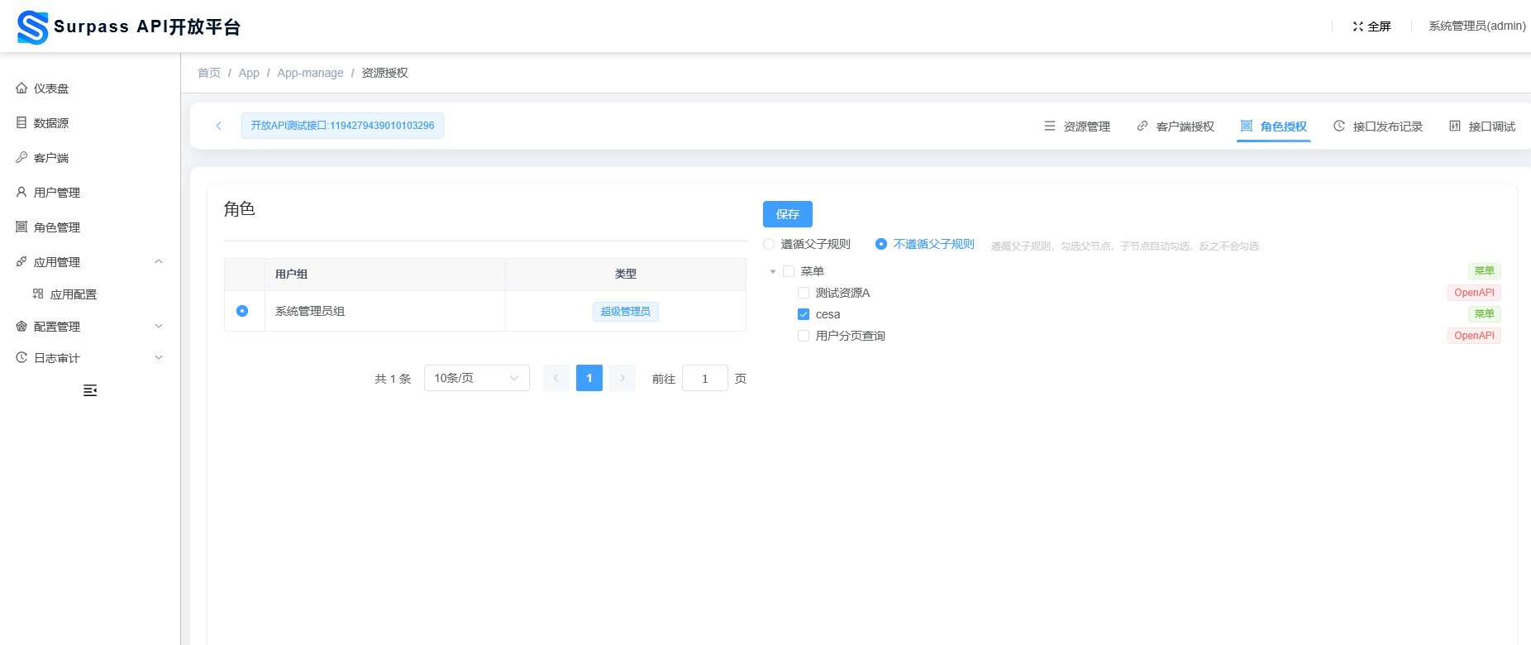Switch to the 角色授权 tab
Image resolution: width=1531 pixels, height=645 pixels.
(1274, 127)
